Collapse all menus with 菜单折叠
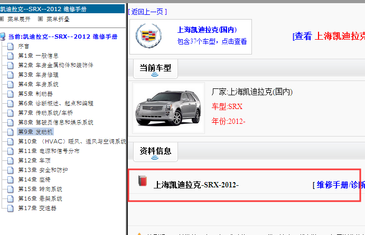365x235 pixels. pyautogui.click(x=58, y=19)
